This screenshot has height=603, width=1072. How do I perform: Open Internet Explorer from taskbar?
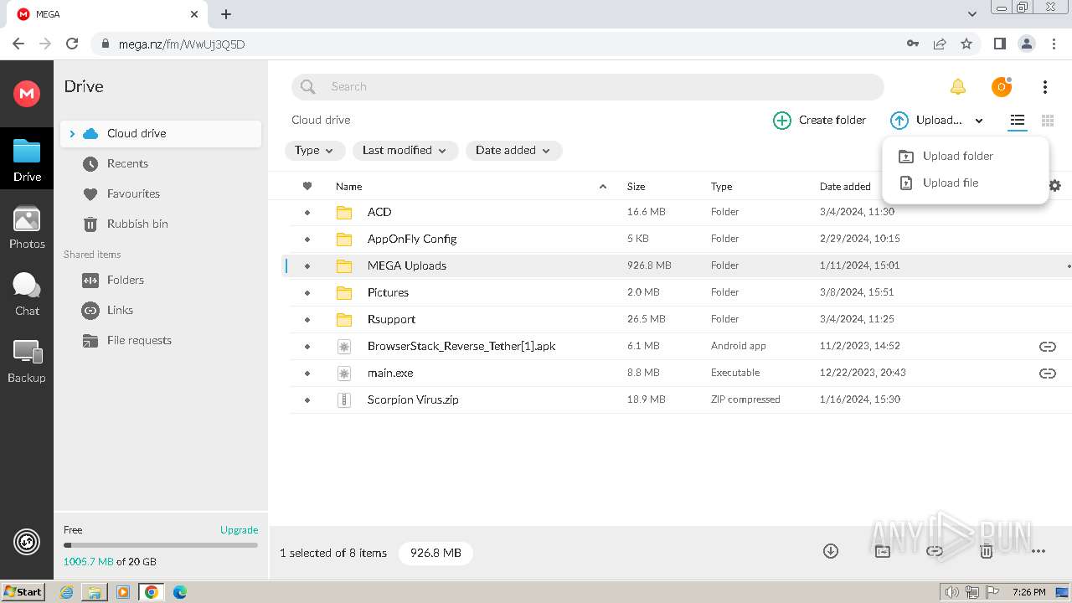(66, 592)
